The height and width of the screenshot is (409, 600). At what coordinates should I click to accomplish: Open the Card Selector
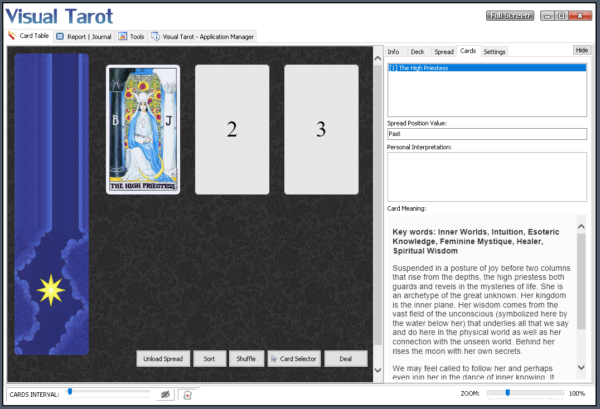click(x=294, y=358)
